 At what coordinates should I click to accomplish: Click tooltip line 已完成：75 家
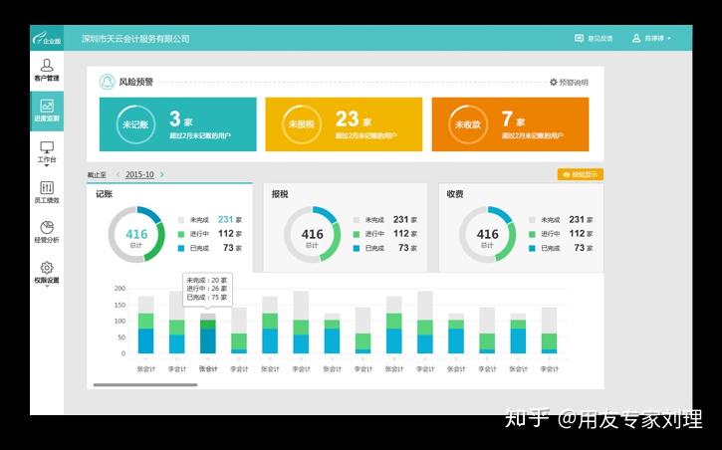point(207,298)
